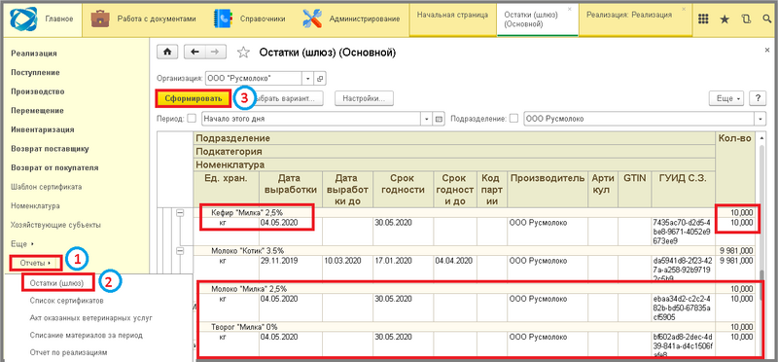Click the Подразделение input field
The image size is (778, 362).
click(x=639, y=119)
